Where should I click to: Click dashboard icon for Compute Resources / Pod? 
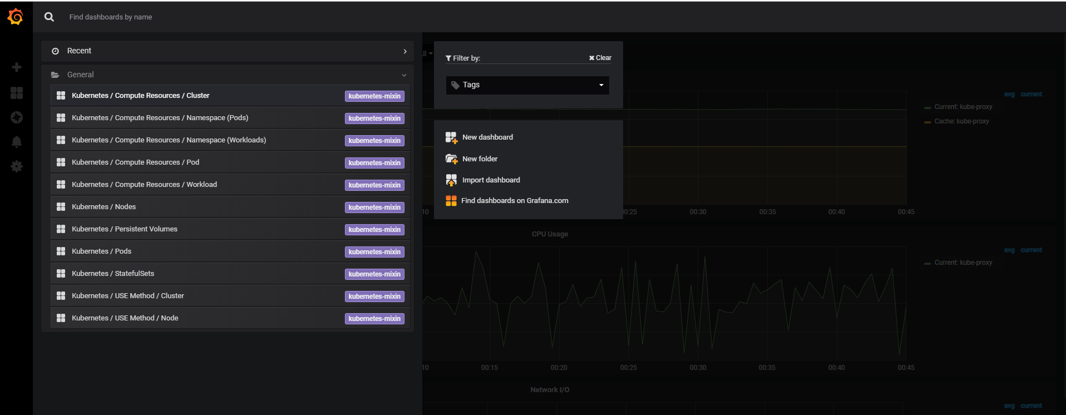click(x=61, y=162)
